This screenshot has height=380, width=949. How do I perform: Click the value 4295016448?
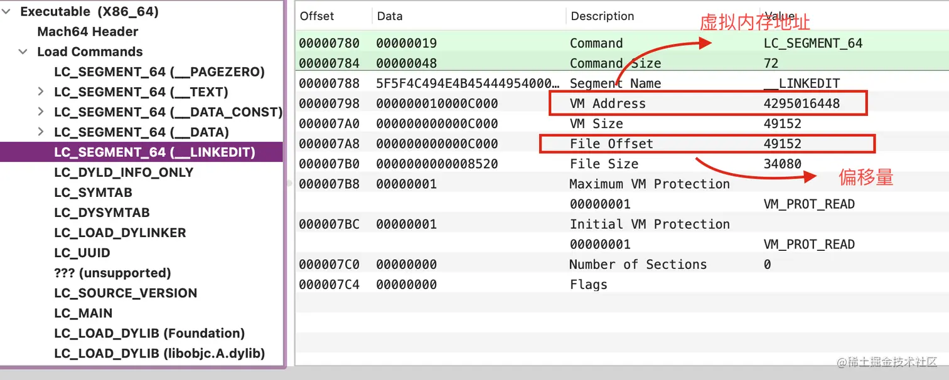802,103
